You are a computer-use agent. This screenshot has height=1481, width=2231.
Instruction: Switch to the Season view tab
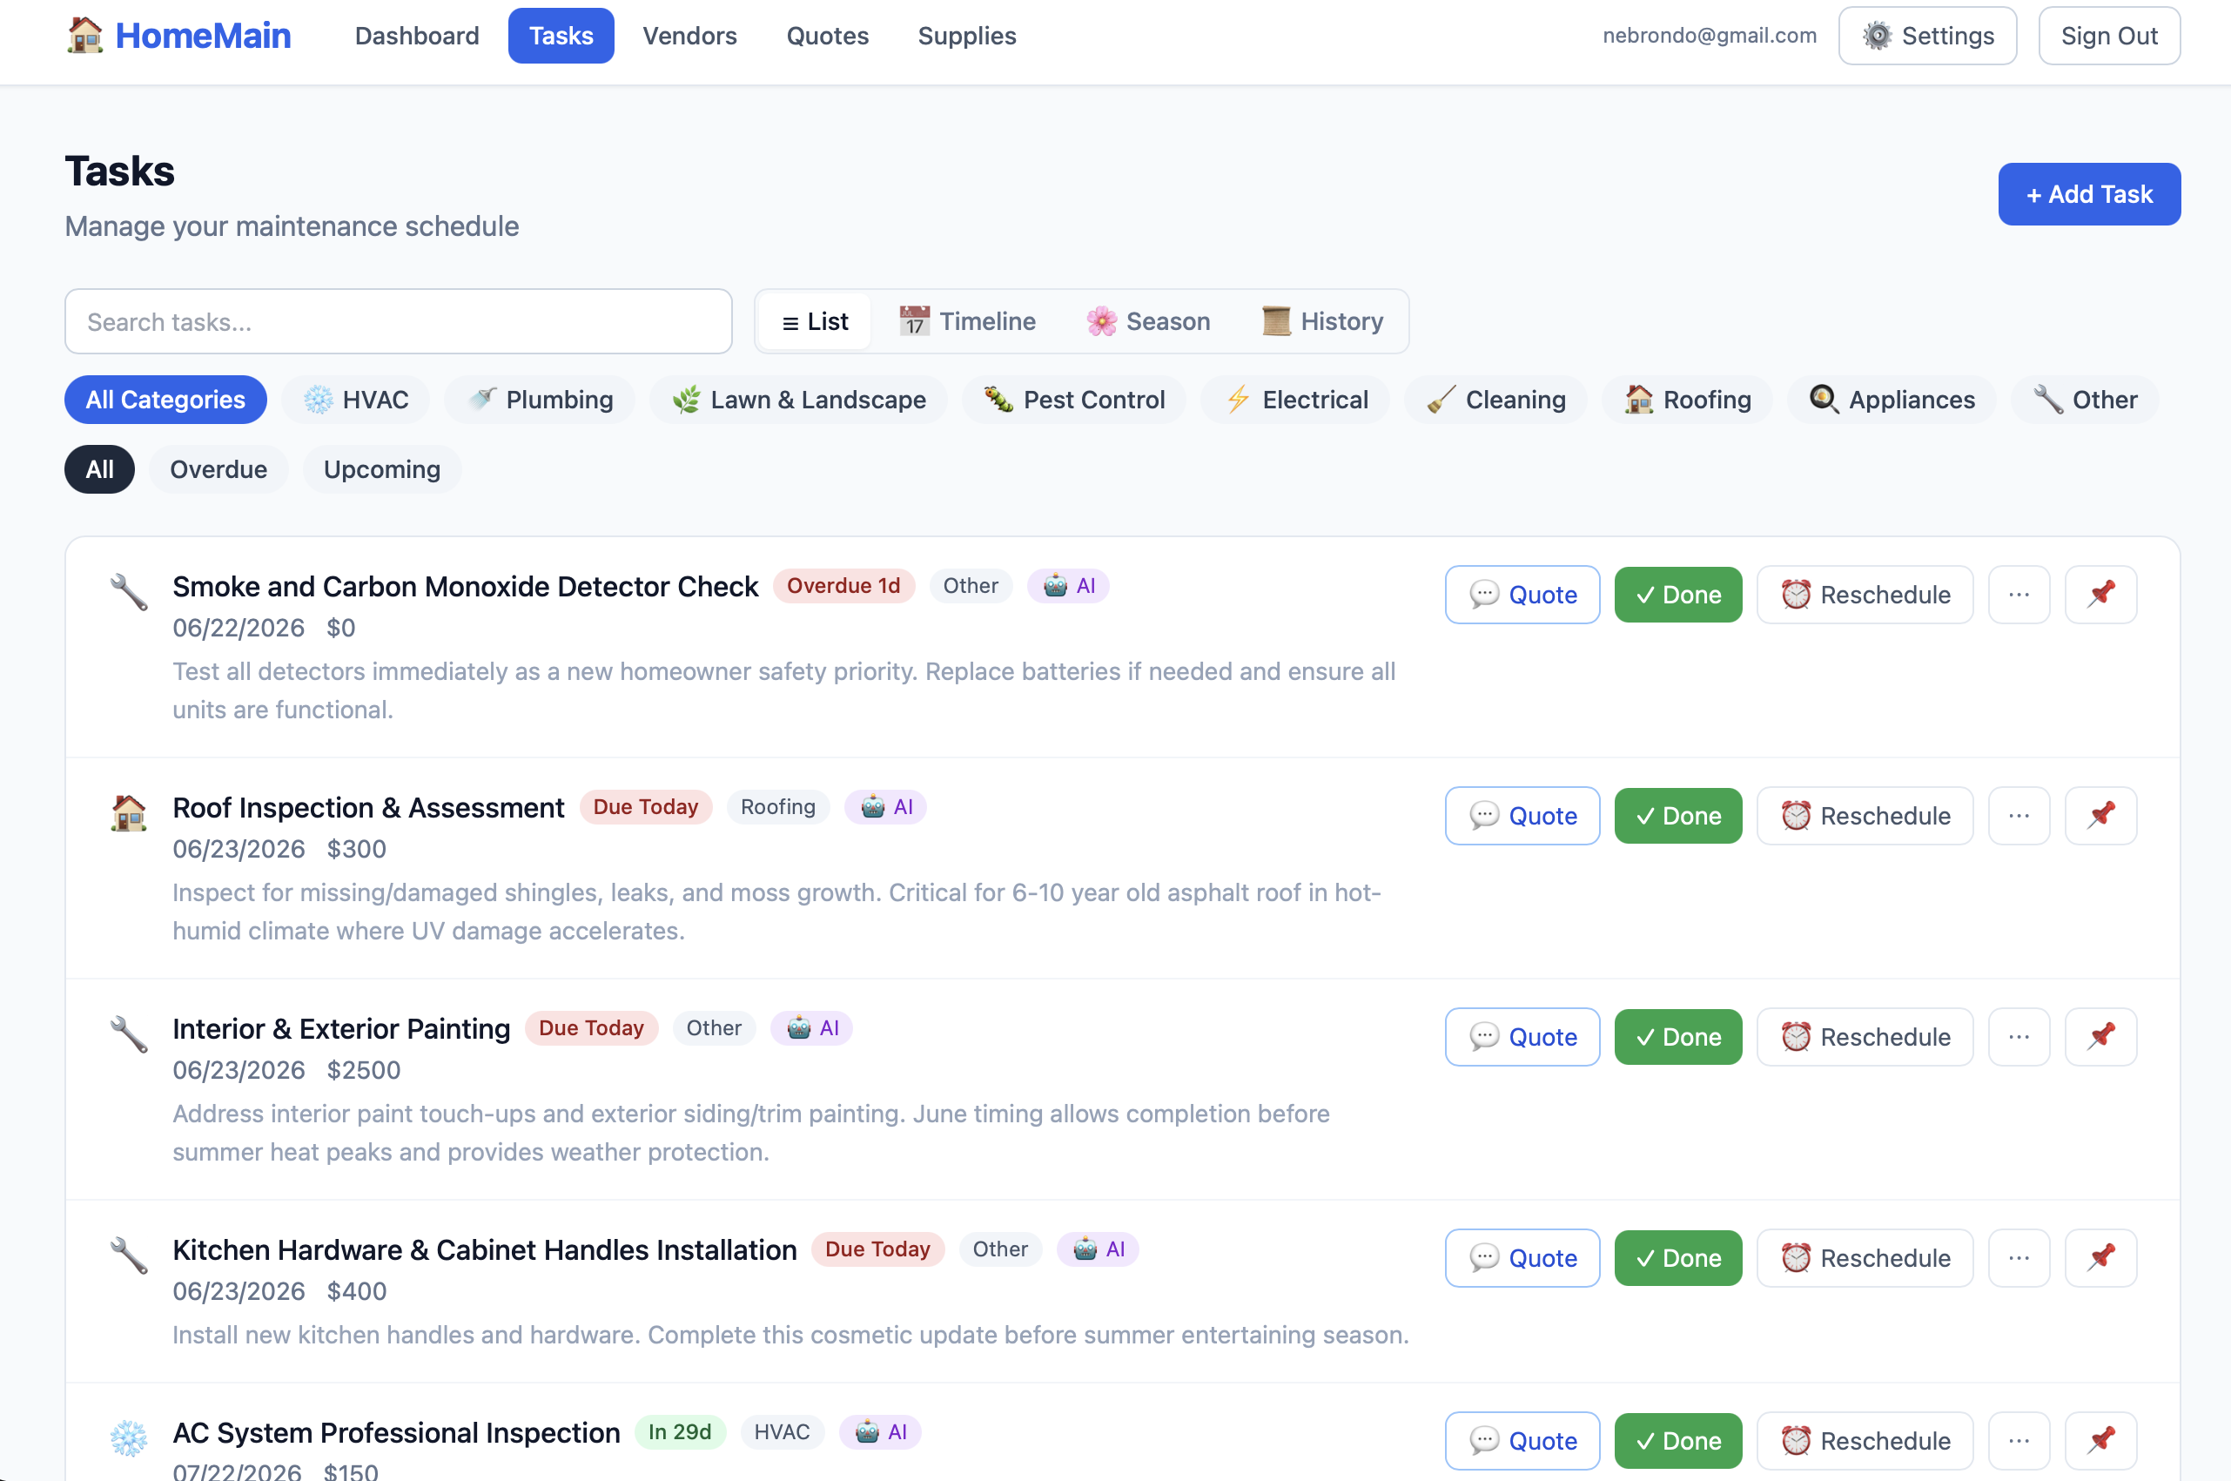pos(1147,321)
